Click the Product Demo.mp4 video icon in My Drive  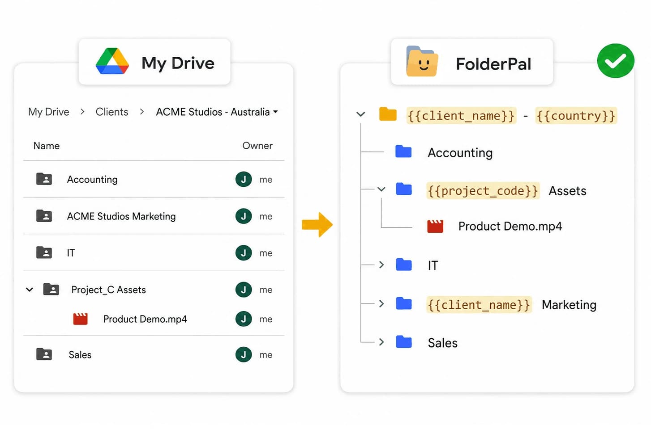point(81,319)
